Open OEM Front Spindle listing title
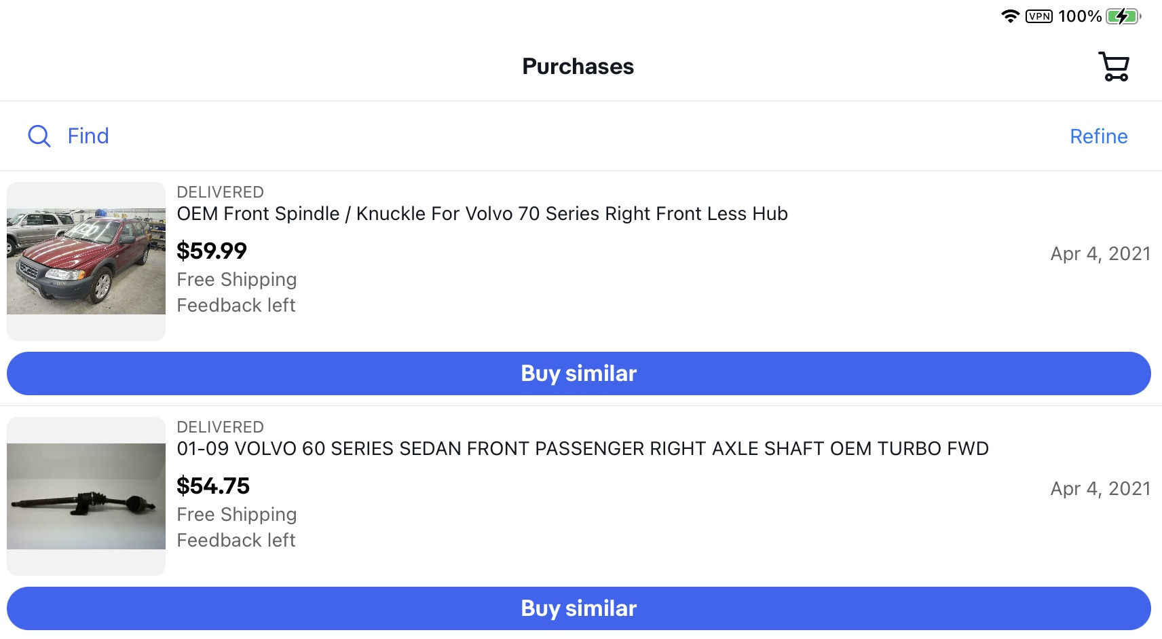 [482, 214]
